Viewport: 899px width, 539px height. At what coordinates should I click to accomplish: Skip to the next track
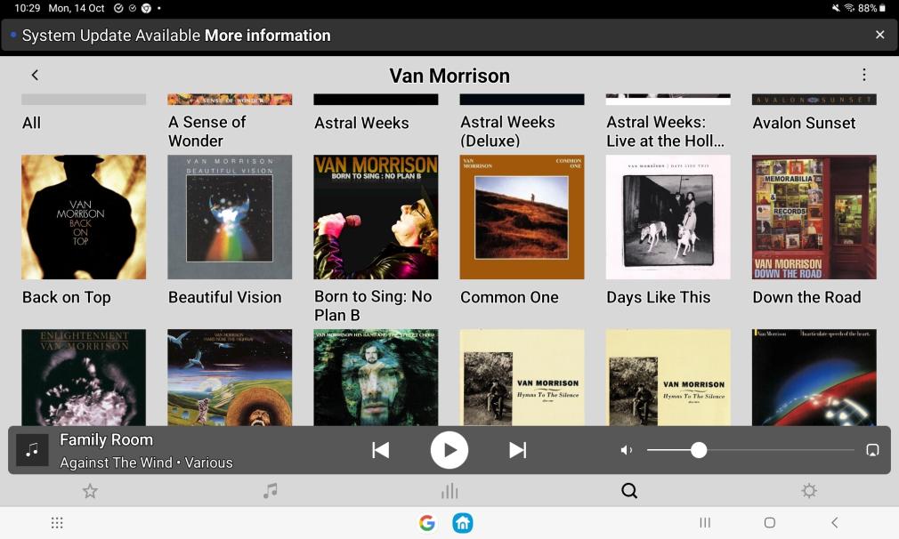(x=517, y=450)
